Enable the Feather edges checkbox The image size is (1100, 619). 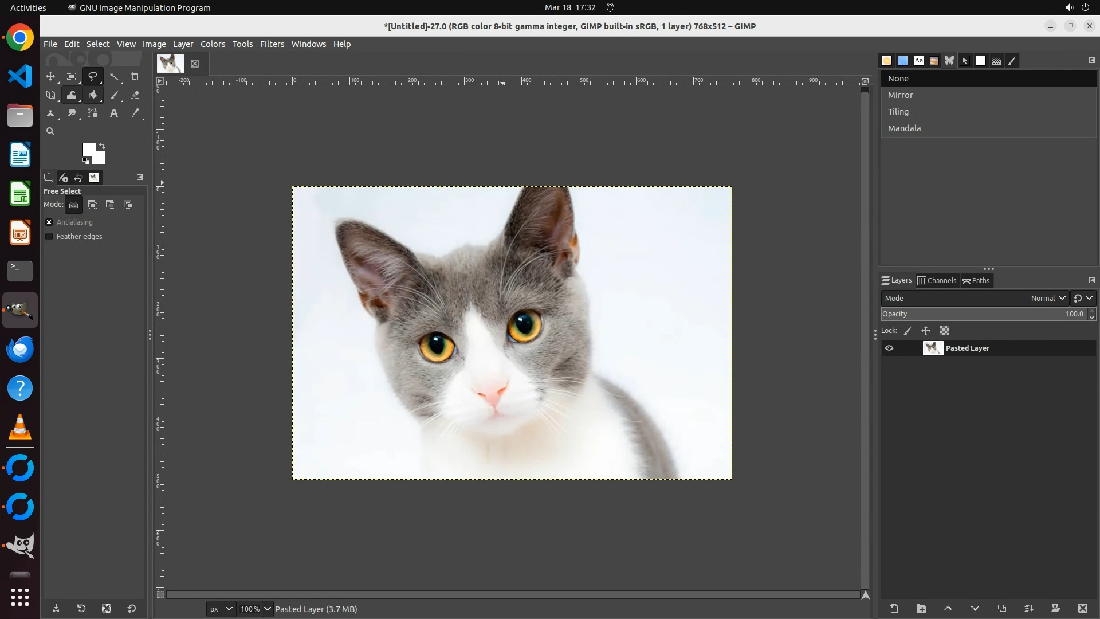pos(49,236)
